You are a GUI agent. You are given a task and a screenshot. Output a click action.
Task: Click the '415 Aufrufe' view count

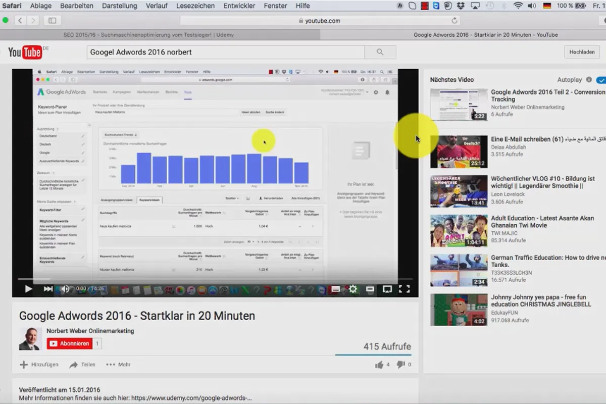[387, 346]
